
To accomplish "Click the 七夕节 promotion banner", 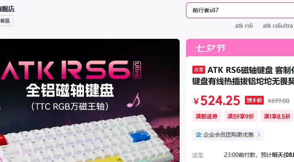I will [x=240, y=48].
